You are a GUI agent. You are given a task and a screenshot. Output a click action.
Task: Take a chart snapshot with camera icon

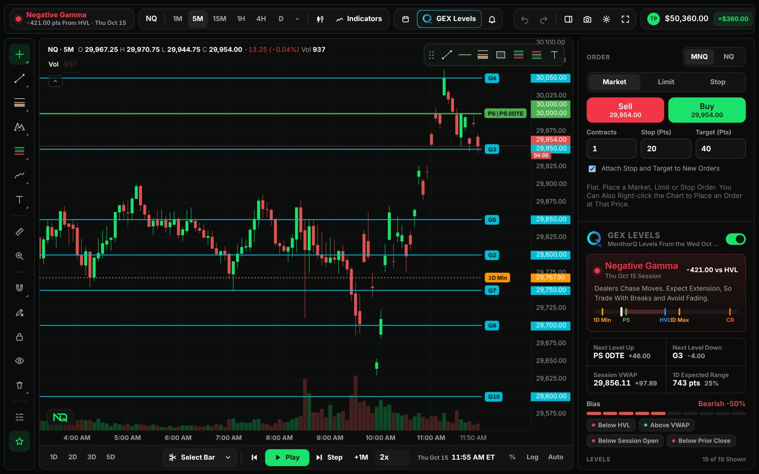click(x=587, y=19)
